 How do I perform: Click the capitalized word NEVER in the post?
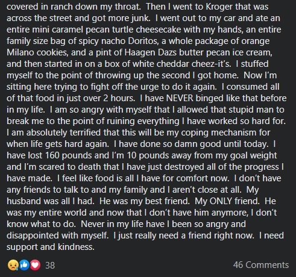(180, 98)
